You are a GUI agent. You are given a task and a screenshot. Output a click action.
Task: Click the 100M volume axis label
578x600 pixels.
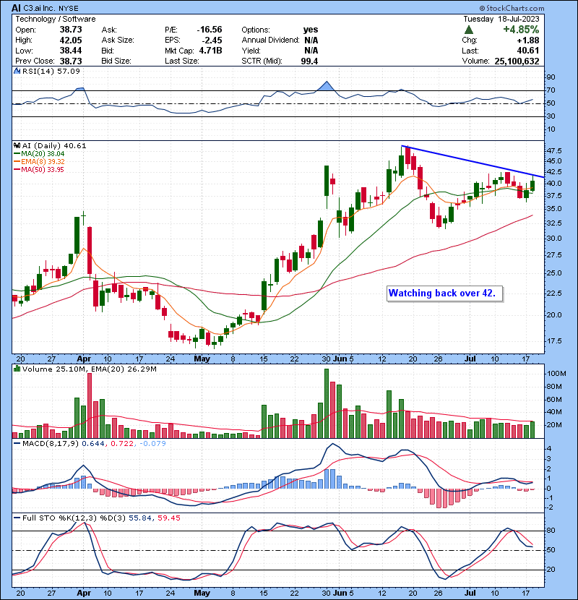(x=556, y=374)
